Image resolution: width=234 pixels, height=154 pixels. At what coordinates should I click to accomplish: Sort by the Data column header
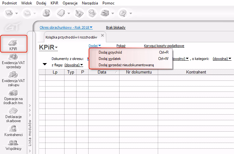click(x=104, y=72)
